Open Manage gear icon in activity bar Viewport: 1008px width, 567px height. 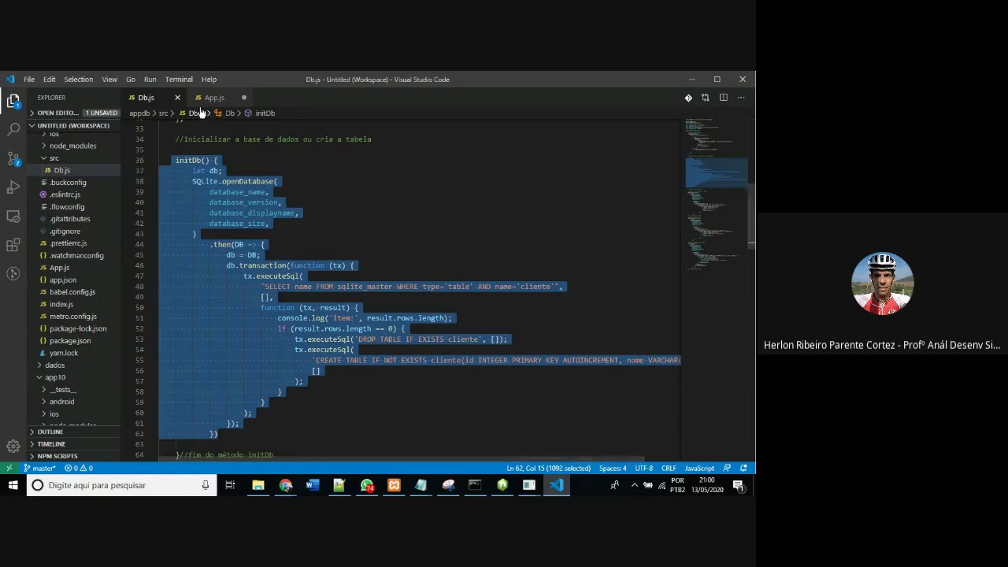pos(13,446)
